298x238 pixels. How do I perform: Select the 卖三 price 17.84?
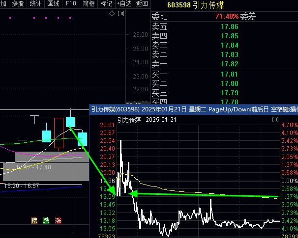click(230, 45)
